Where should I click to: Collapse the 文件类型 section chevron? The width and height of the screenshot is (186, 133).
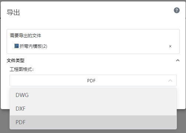pos(178,60)
